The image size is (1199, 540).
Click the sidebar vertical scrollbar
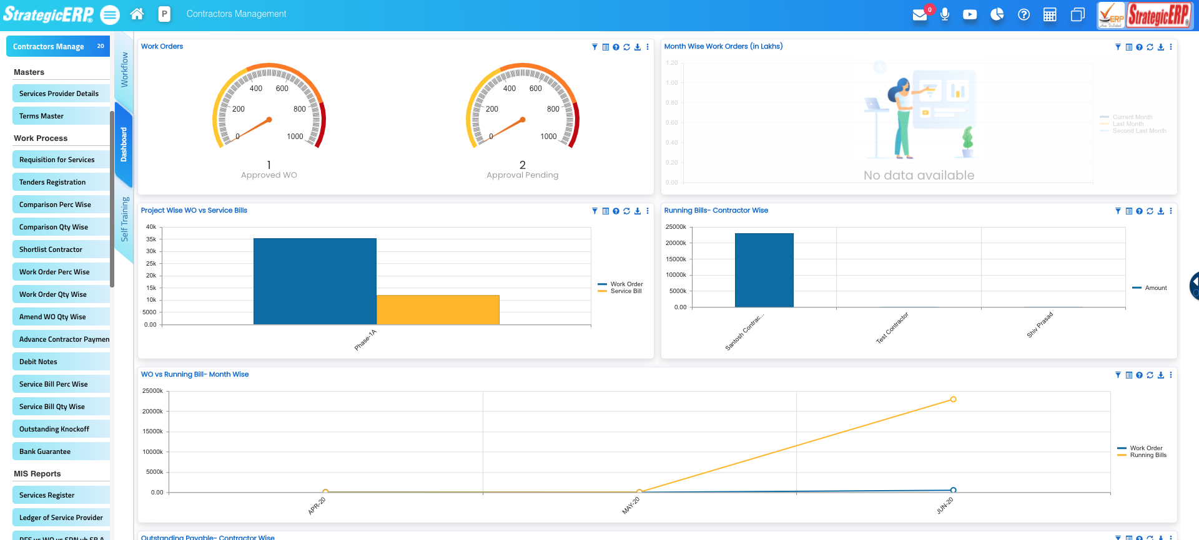112,198
